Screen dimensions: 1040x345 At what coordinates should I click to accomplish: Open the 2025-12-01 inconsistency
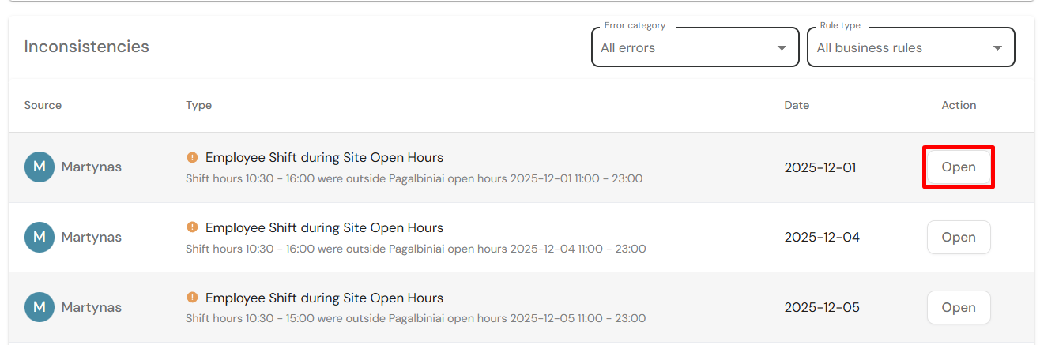pos(959,167)
